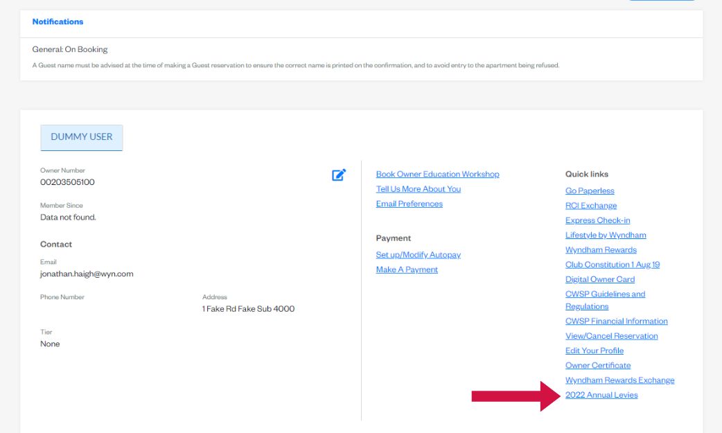
Task: Click Tell Us More About You
Action: 418,189
